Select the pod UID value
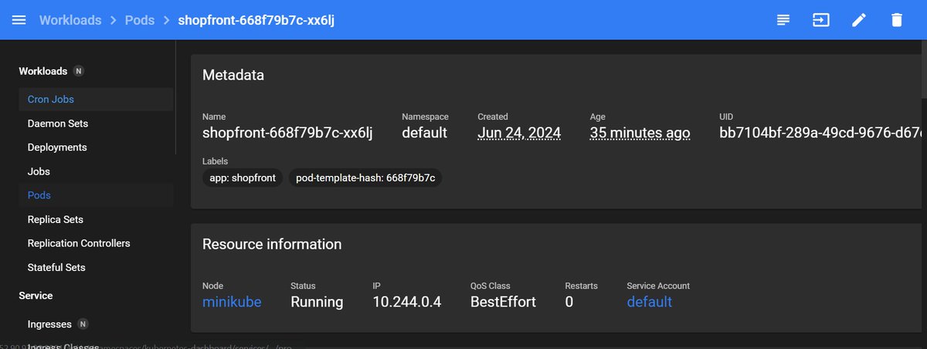This screenshot has height=349, width=927. point(820,133)
